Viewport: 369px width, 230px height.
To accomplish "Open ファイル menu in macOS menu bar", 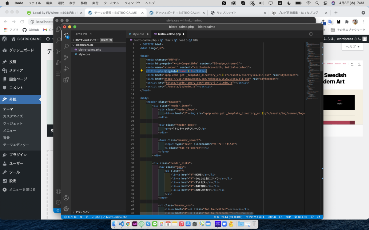I will tap(34, 3).
